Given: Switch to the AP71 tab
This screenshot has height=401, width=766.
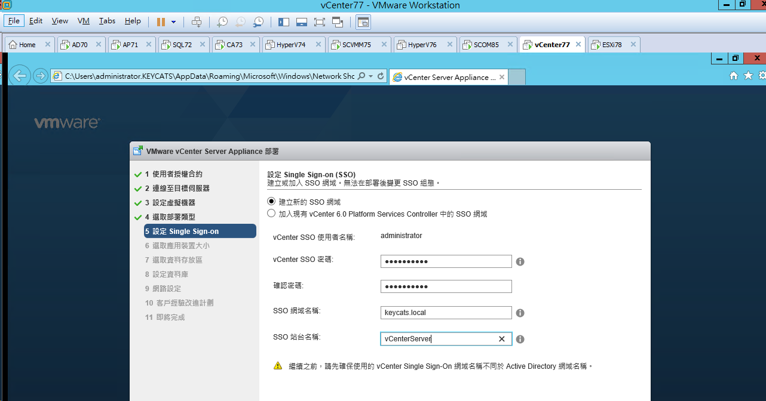Looking at the screenshot, I should [x=130, y=45].
